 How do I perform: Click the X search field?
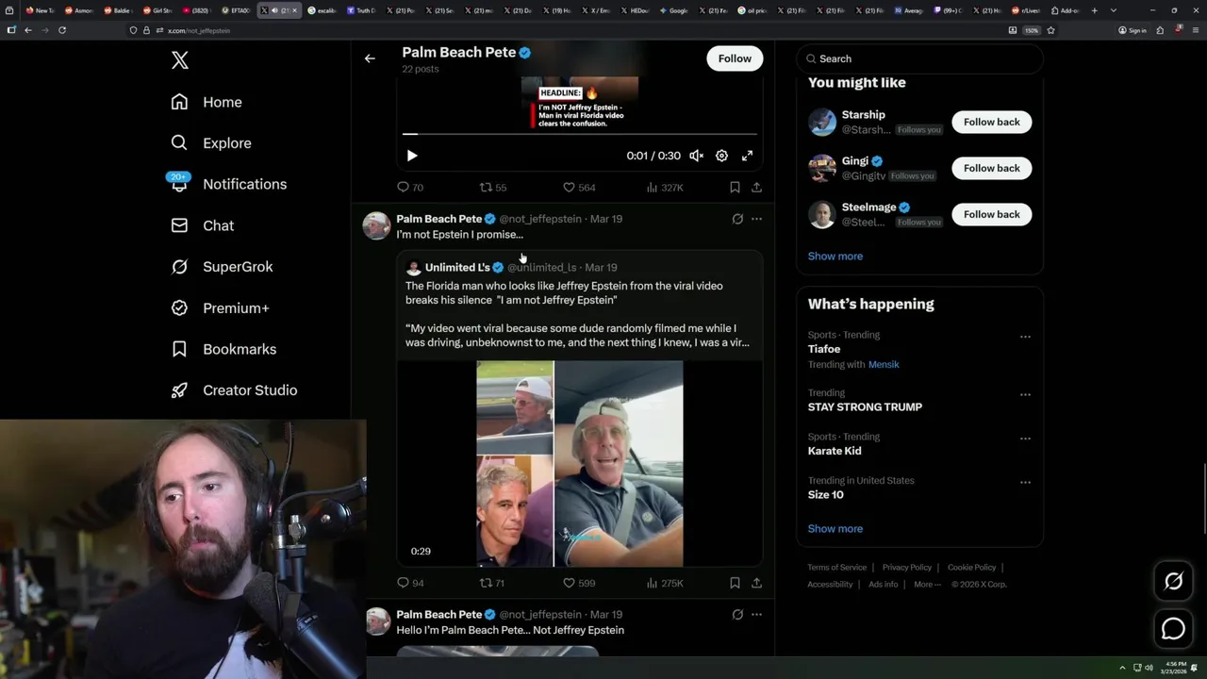919,58
